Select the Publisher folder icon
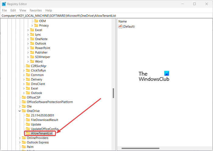 (32, 52)
